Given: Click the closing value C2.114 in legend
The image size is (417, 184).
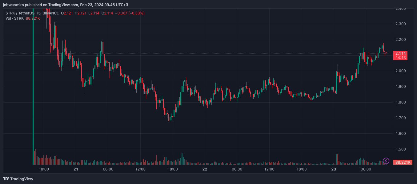Looking at the screenshot, I should (x=108, y=13).
